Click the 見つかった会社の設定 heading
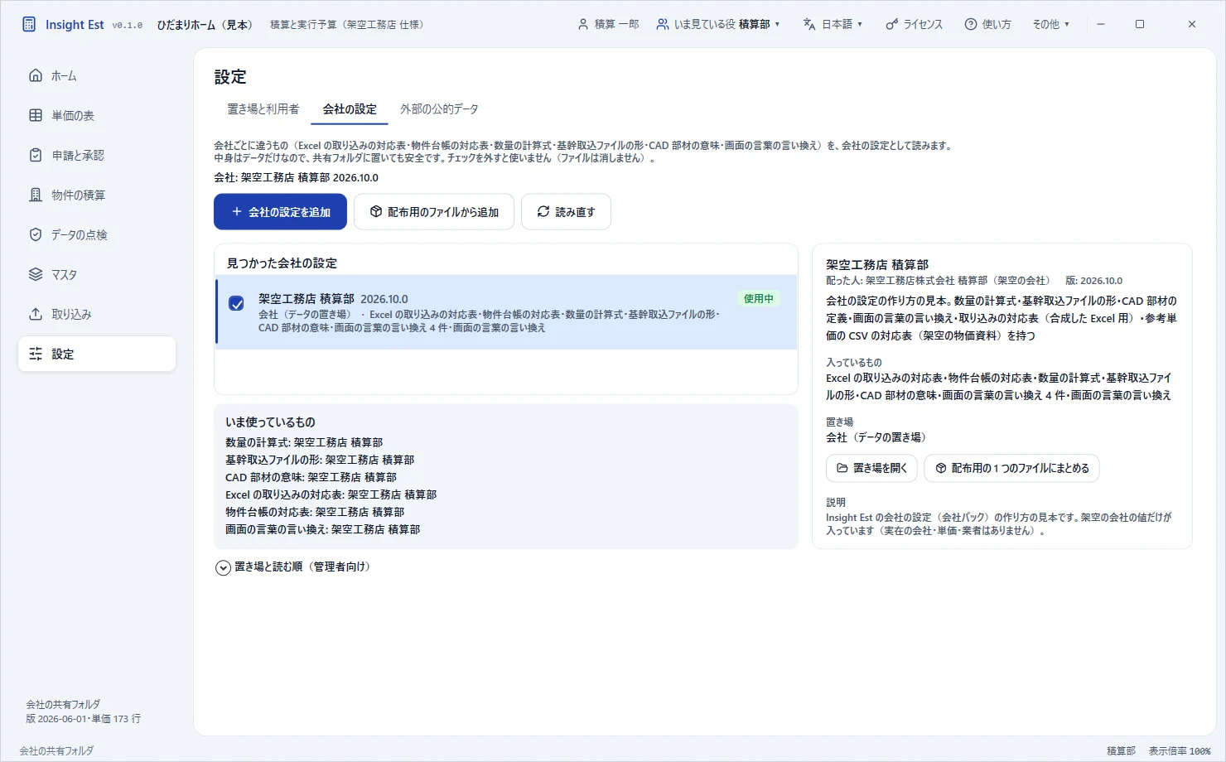This screenshot has width=1226, height=762. (x=282, y=263)
